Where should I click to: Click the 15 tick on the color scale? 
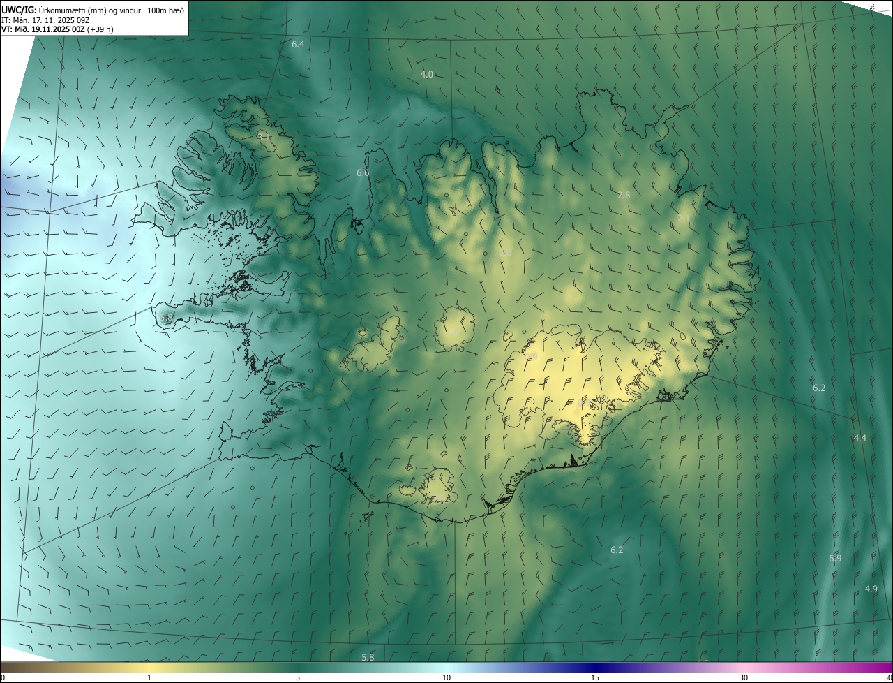(595, 677)
